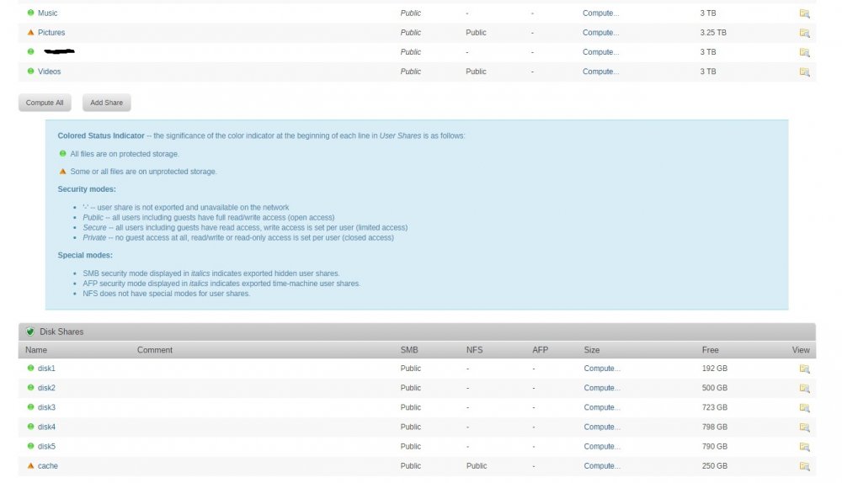This screenshot has height=483, width=842.
Task: Open the view icon of the blacked-out share row
Action: 804,52
